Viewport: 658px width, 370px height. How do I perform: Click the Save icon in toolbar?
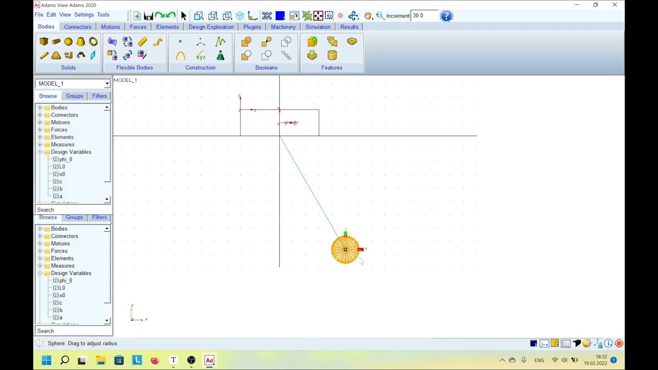148,16
